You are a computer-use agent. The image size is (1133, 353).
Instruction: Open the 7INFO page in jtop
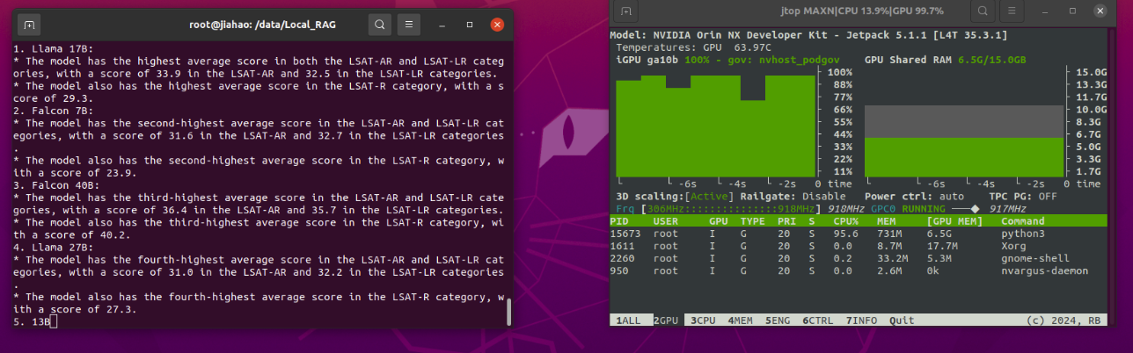point(863,321)
